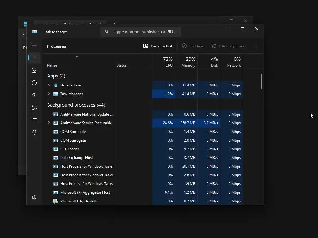
Task: Select the Processes page icon in sidebar
Action: tap(34, 58)
